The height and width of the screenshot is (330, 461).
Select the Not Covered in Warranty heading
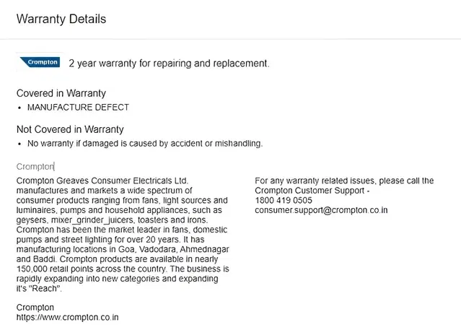(x=70, y=129)
